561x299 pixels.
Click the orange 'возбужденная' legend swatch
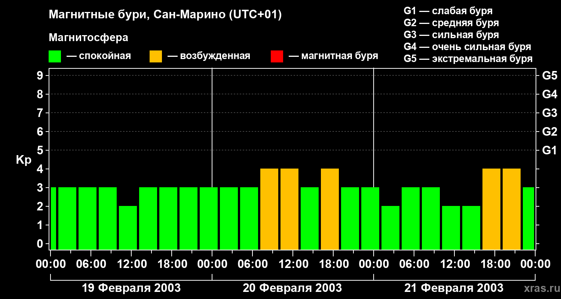tap(156, 56)
